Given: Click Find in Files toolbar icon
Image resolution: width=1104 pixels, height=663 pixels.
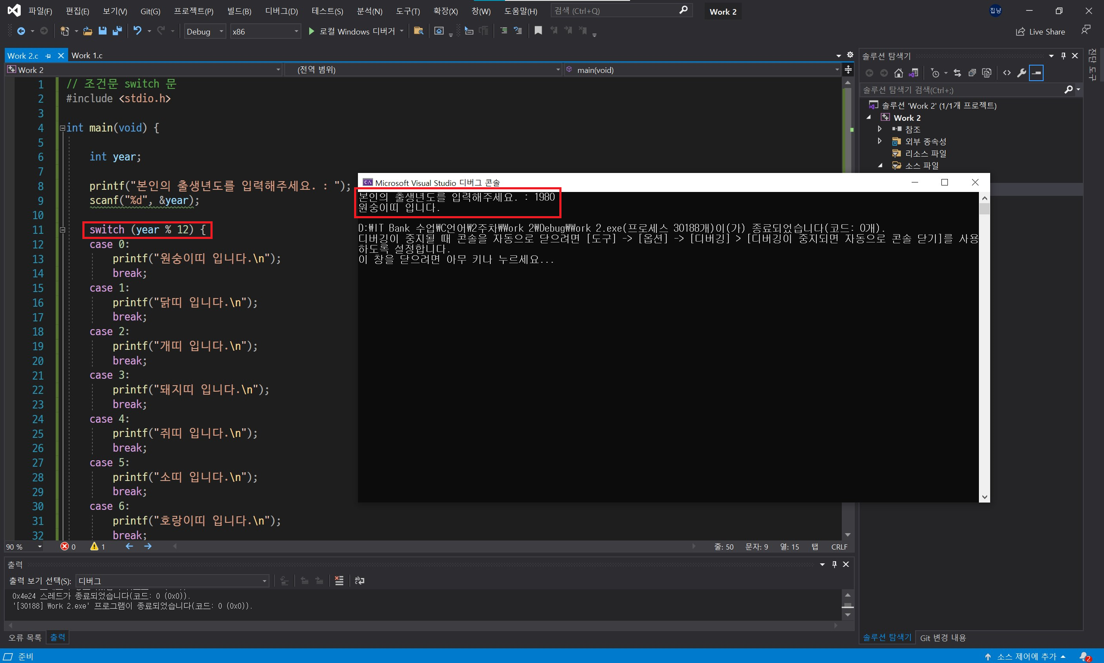Looking at the screenshot, I should coord(418,31).
